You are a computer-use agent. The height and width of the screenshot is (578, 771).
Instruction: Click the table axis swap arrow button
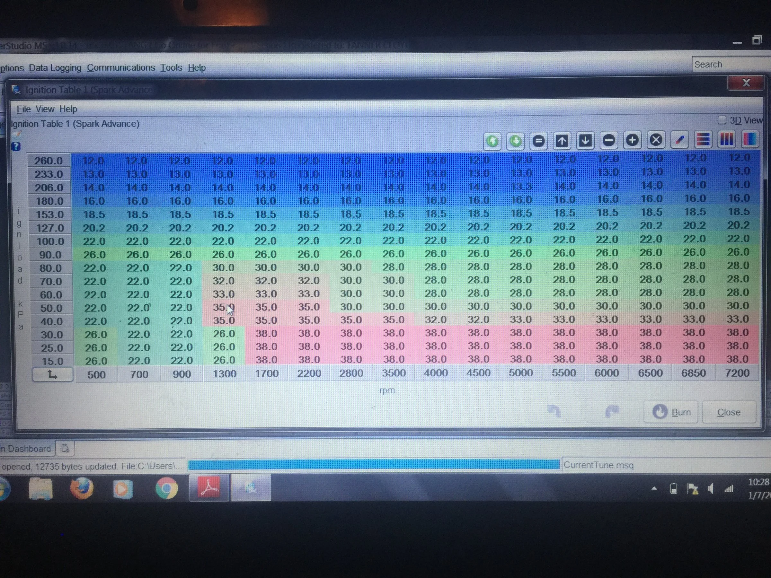[53, 375]
